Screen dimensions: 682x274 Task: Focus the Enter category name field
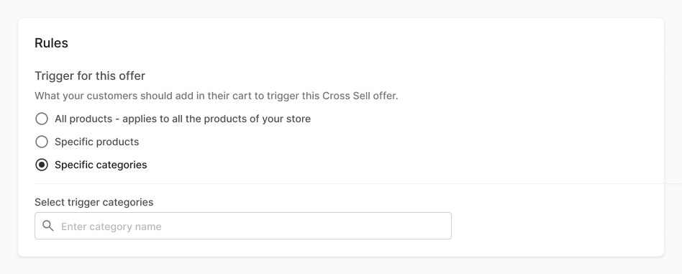(x=243, y=226)
